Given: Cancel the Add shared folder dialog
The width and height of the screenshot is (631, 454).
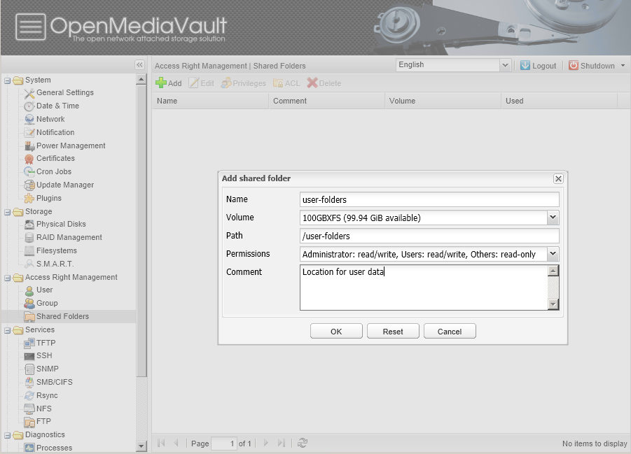Looking at the screenshot, I should [450, 332].
